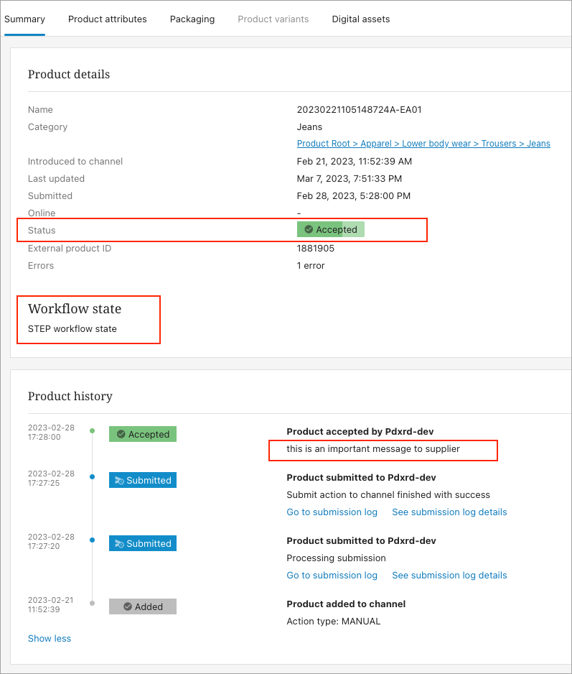Go to submission log for 17:27:25 entry
The image size is (572, 674).
pyautogui.click(x=332, y=512)
